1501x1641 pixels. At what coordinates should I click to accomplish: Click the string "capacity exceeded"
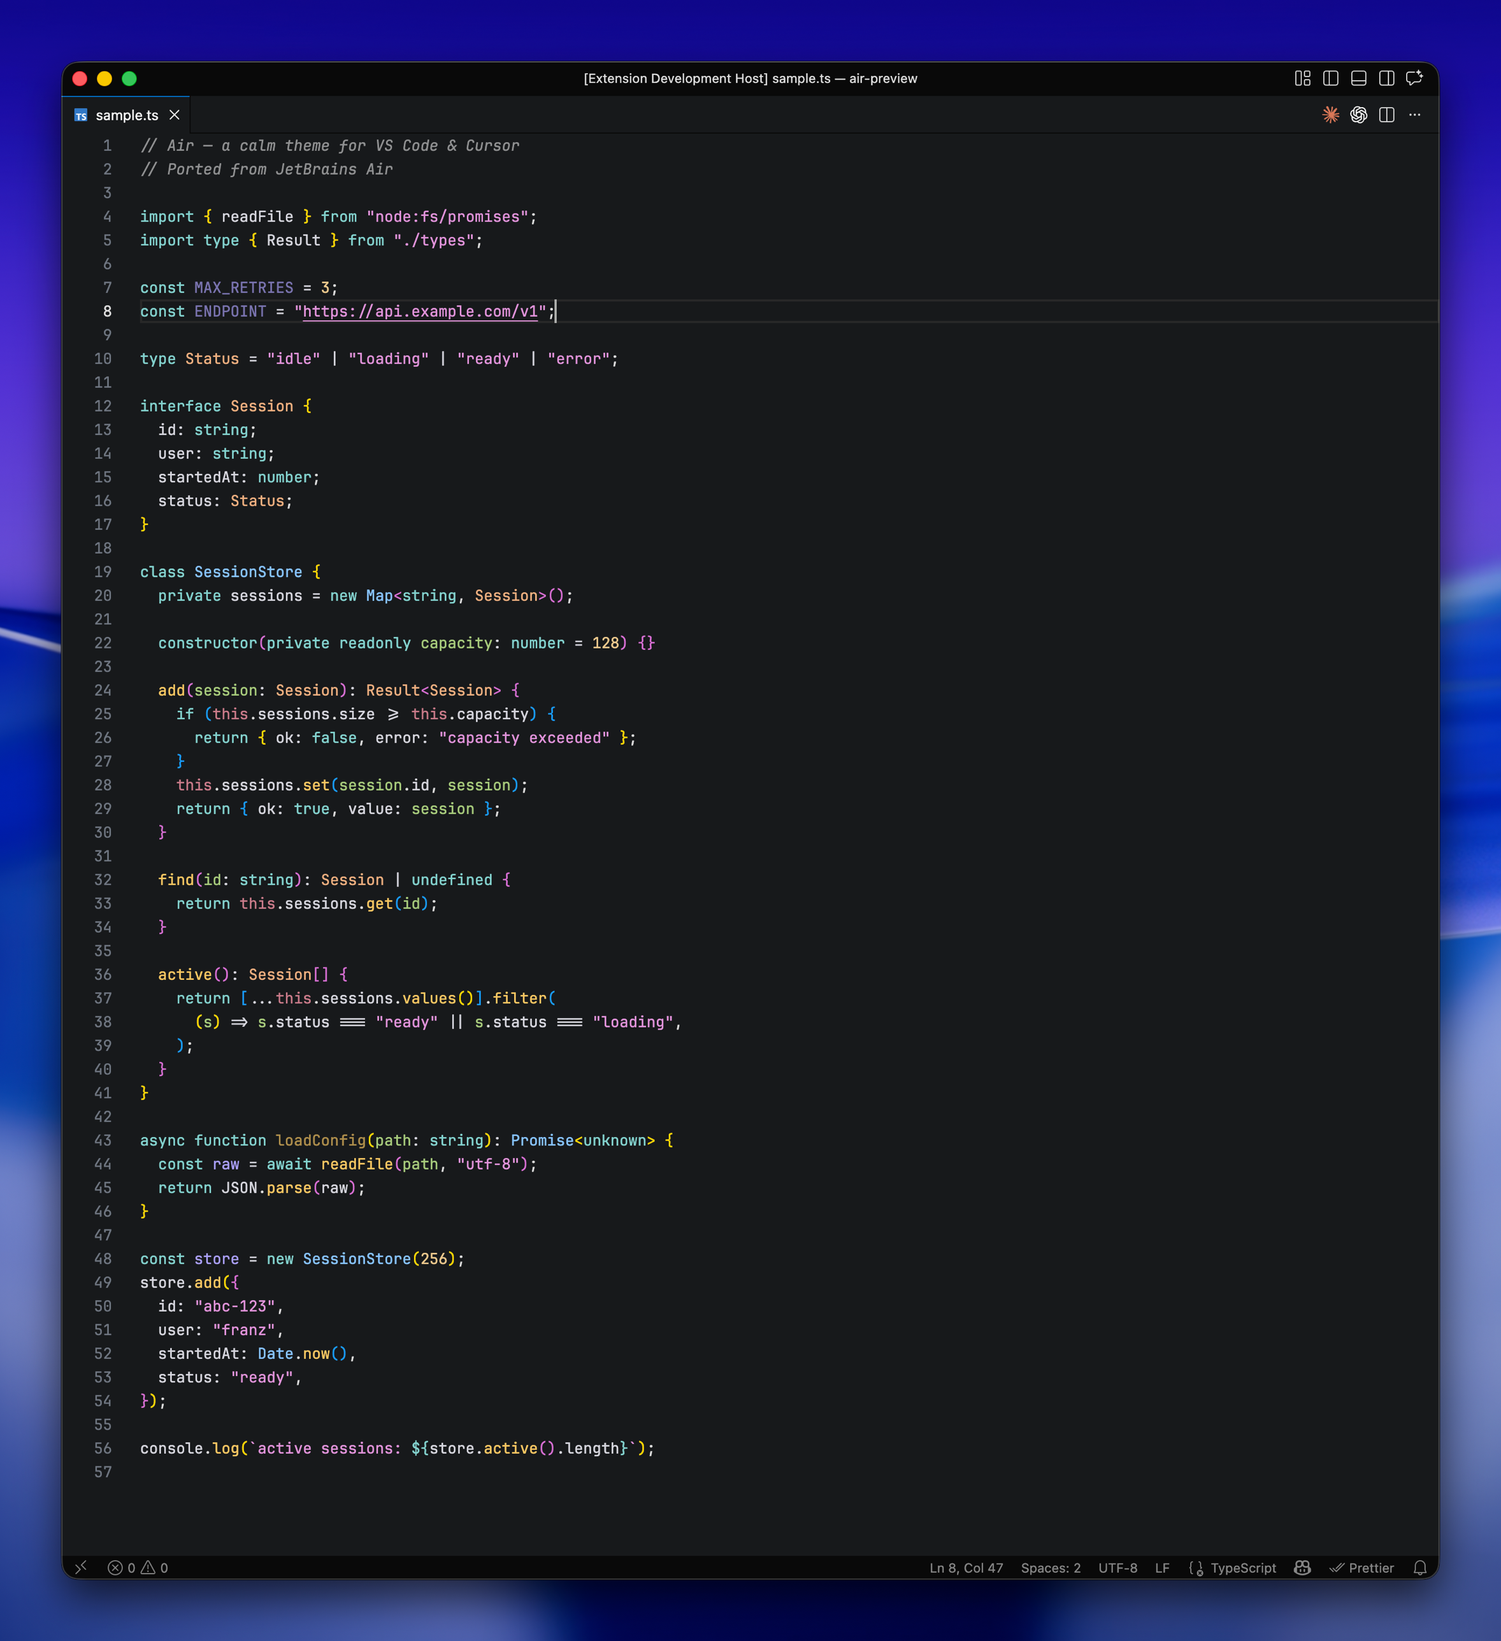[x=524, y=738]
